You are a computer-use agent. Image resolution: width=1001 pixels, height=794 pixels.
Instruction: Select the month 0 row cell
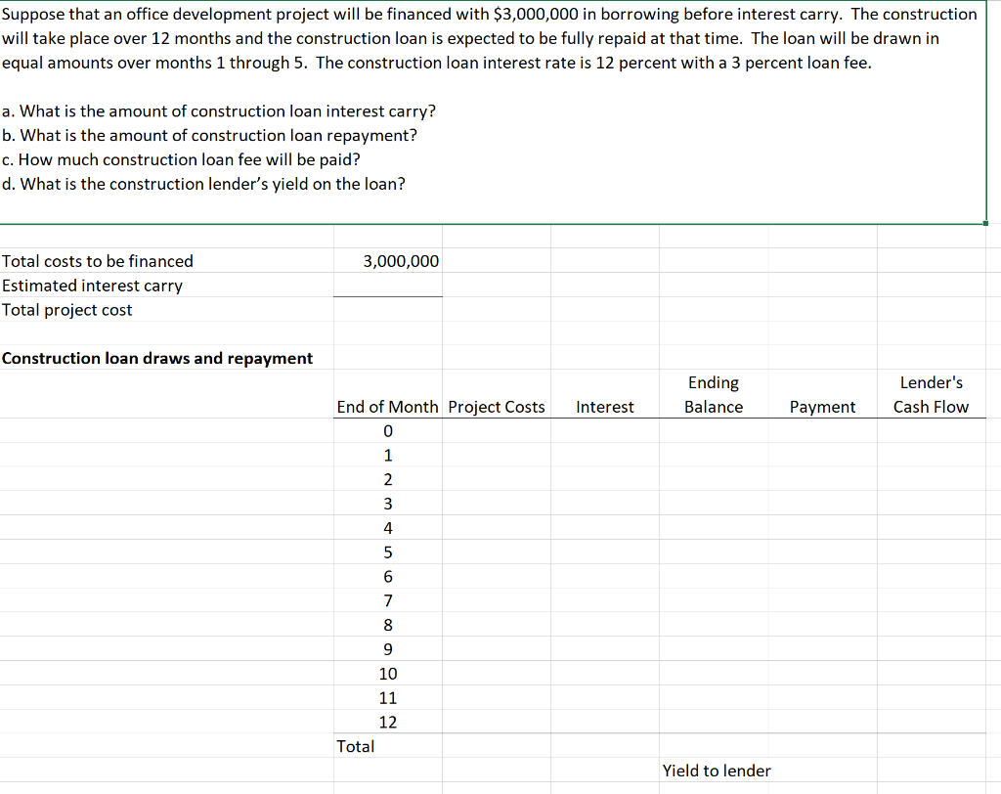(388, 430)
